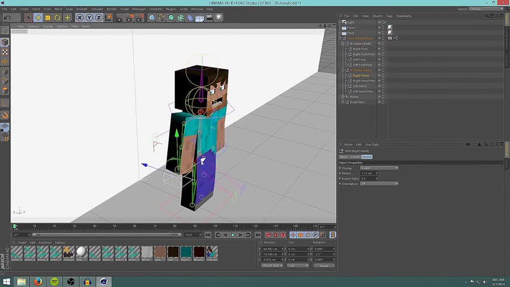The height and width of the screenshot is (287, 510).
Task: Click Render View clapperboard icon
Action: coord(119,17)
